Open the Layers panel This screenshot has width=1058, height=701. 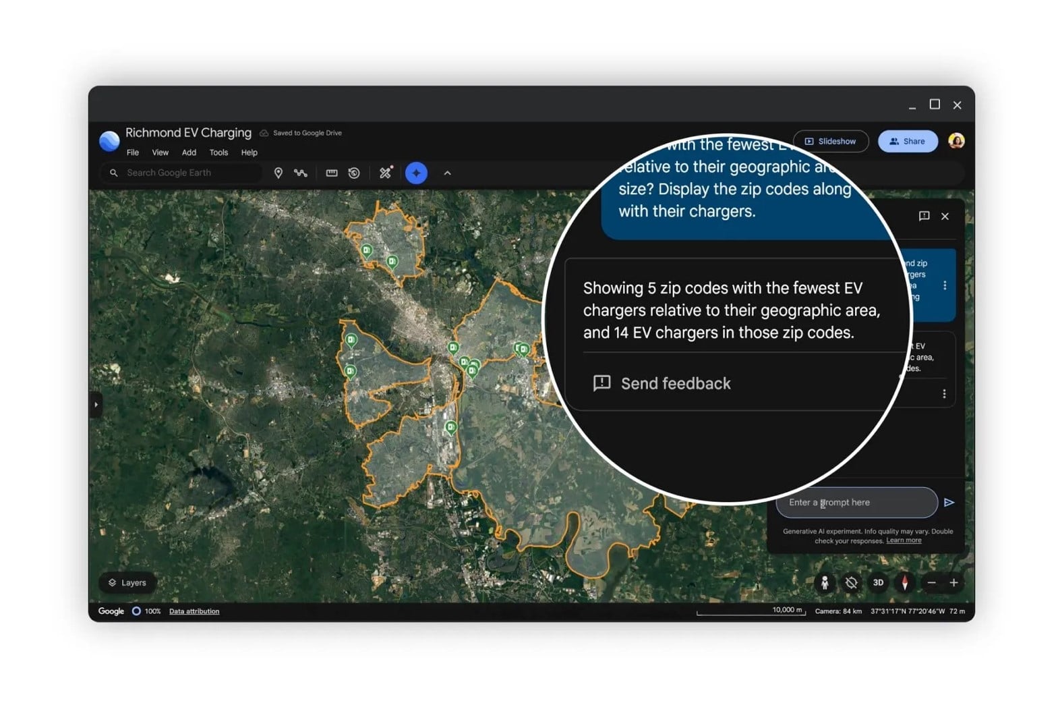tap(127, 583)
